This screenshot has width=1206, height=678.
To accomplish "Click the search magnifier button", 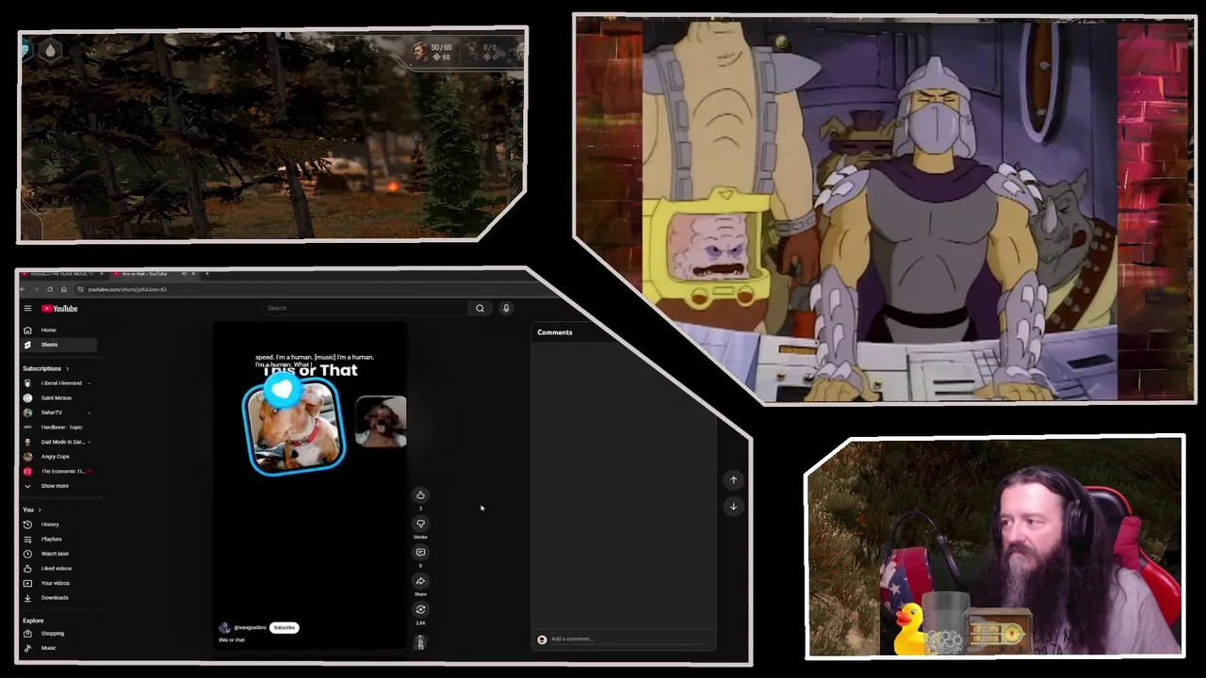I will point(480,308).
